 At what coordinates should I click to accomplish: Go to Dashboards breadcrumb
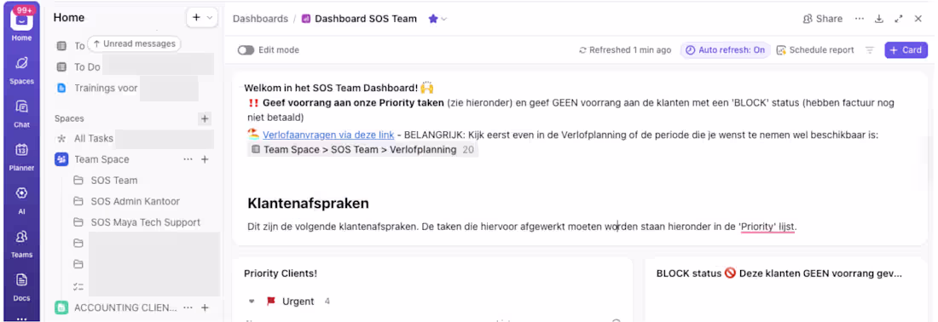tap(260, 19)
